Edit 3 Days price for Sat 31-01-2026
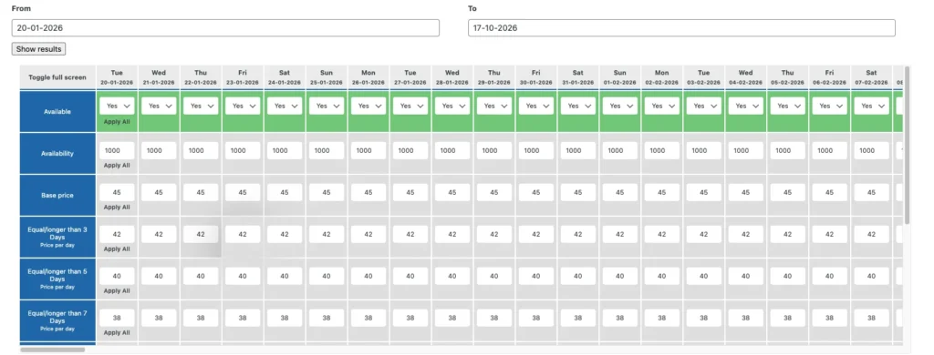This screenshot has height=355, width=934. tap(577, 234)
